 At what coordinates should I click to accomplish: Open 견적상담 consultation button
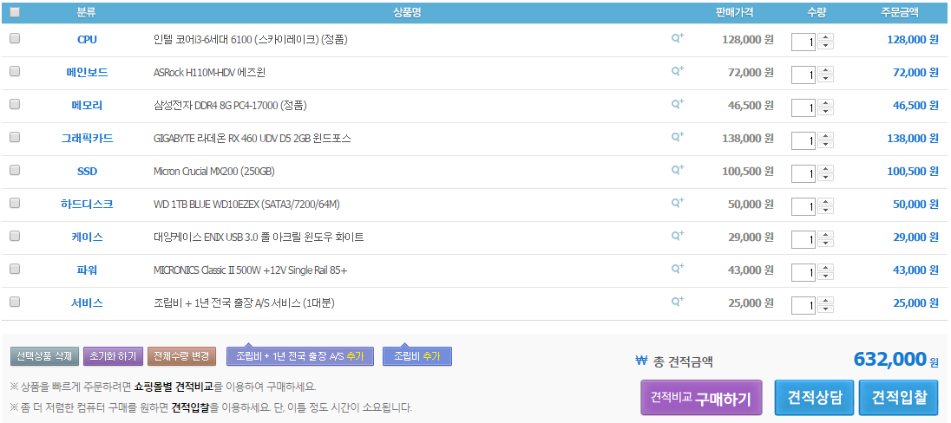click(x=814, y=398)
